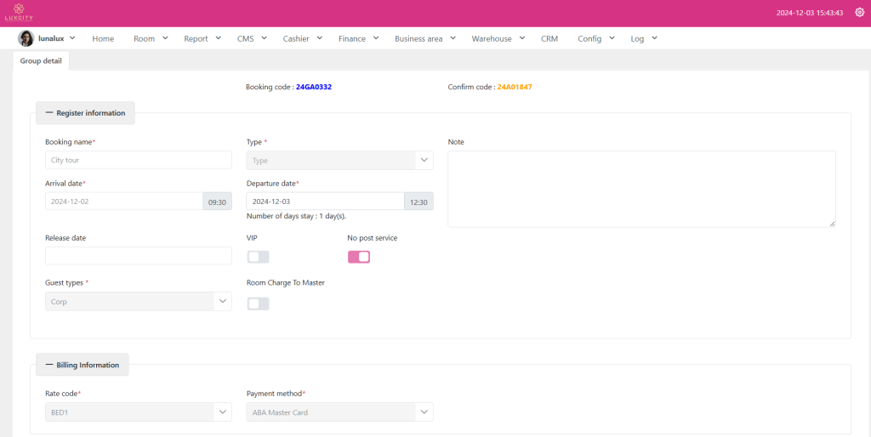Click the settings gear icon

(859, 13)
